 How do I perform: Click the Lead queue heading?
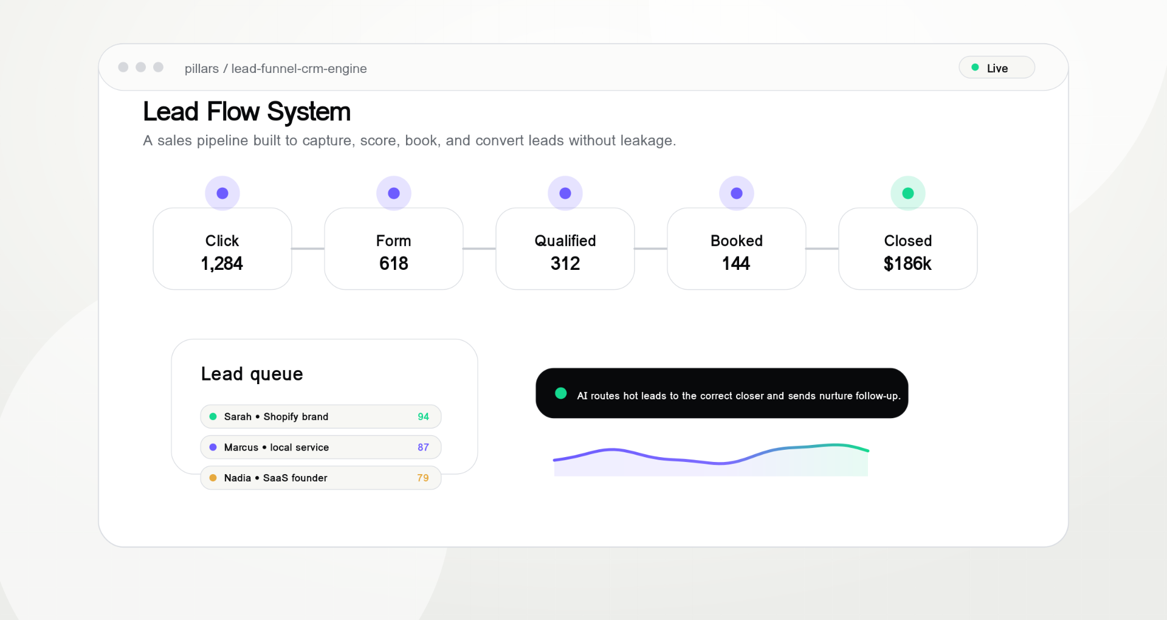coord(252,374)
